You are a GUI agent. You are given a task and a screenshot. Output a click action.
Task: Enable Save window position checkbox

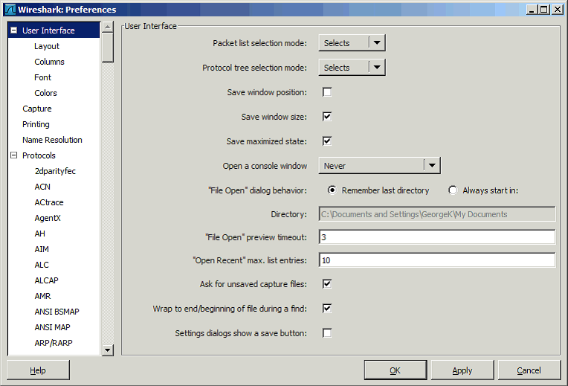tap(327, 92)
